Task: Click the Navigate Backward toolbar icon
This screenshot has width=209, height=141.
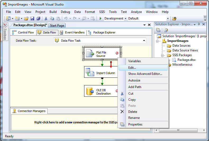Action: click(84, 18)
